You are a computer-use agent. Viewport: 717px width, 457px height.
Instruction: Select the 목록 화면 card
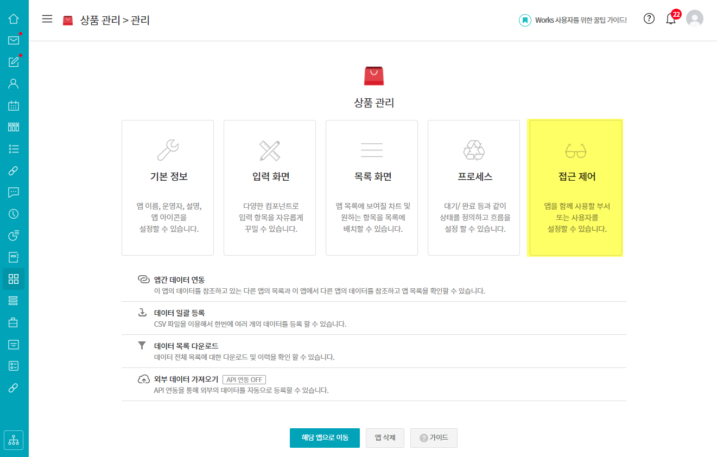pos(372,188)
